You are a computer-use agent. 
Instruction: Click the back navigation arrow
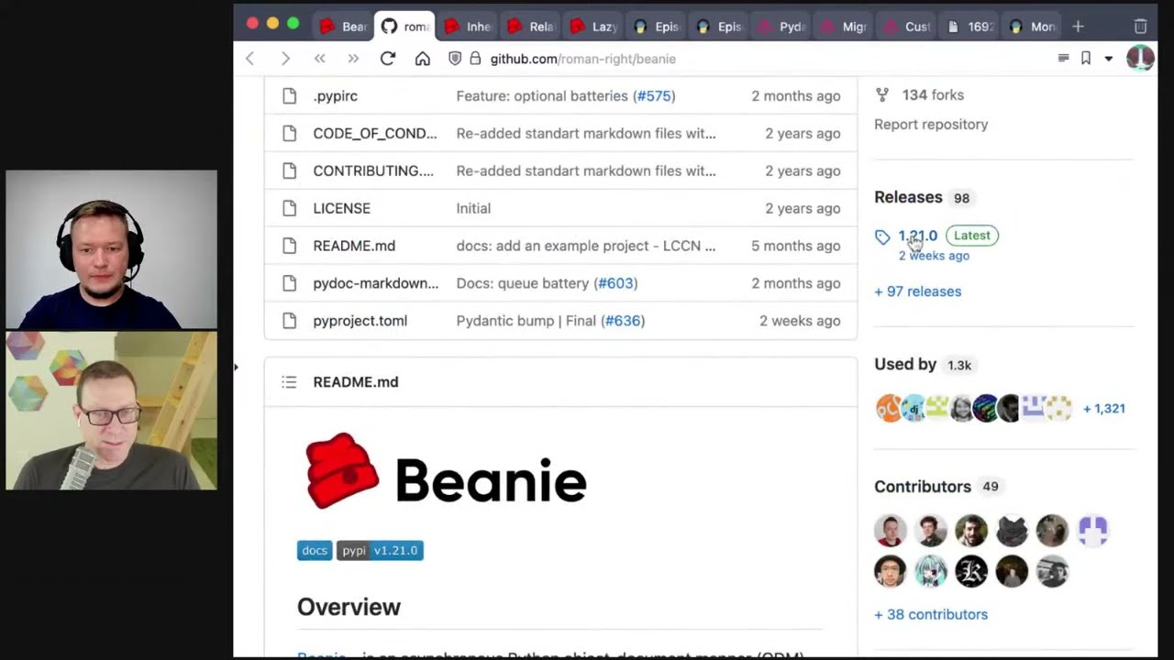(x=249, y=59)
